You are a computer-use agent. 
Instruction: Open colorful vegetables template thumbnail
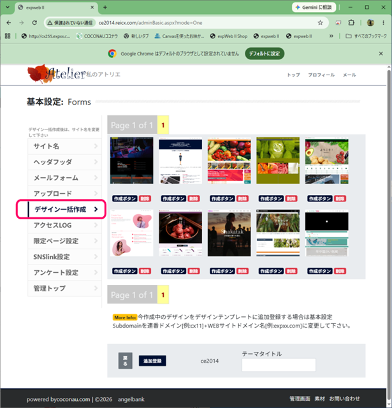[x=229, y=161]
